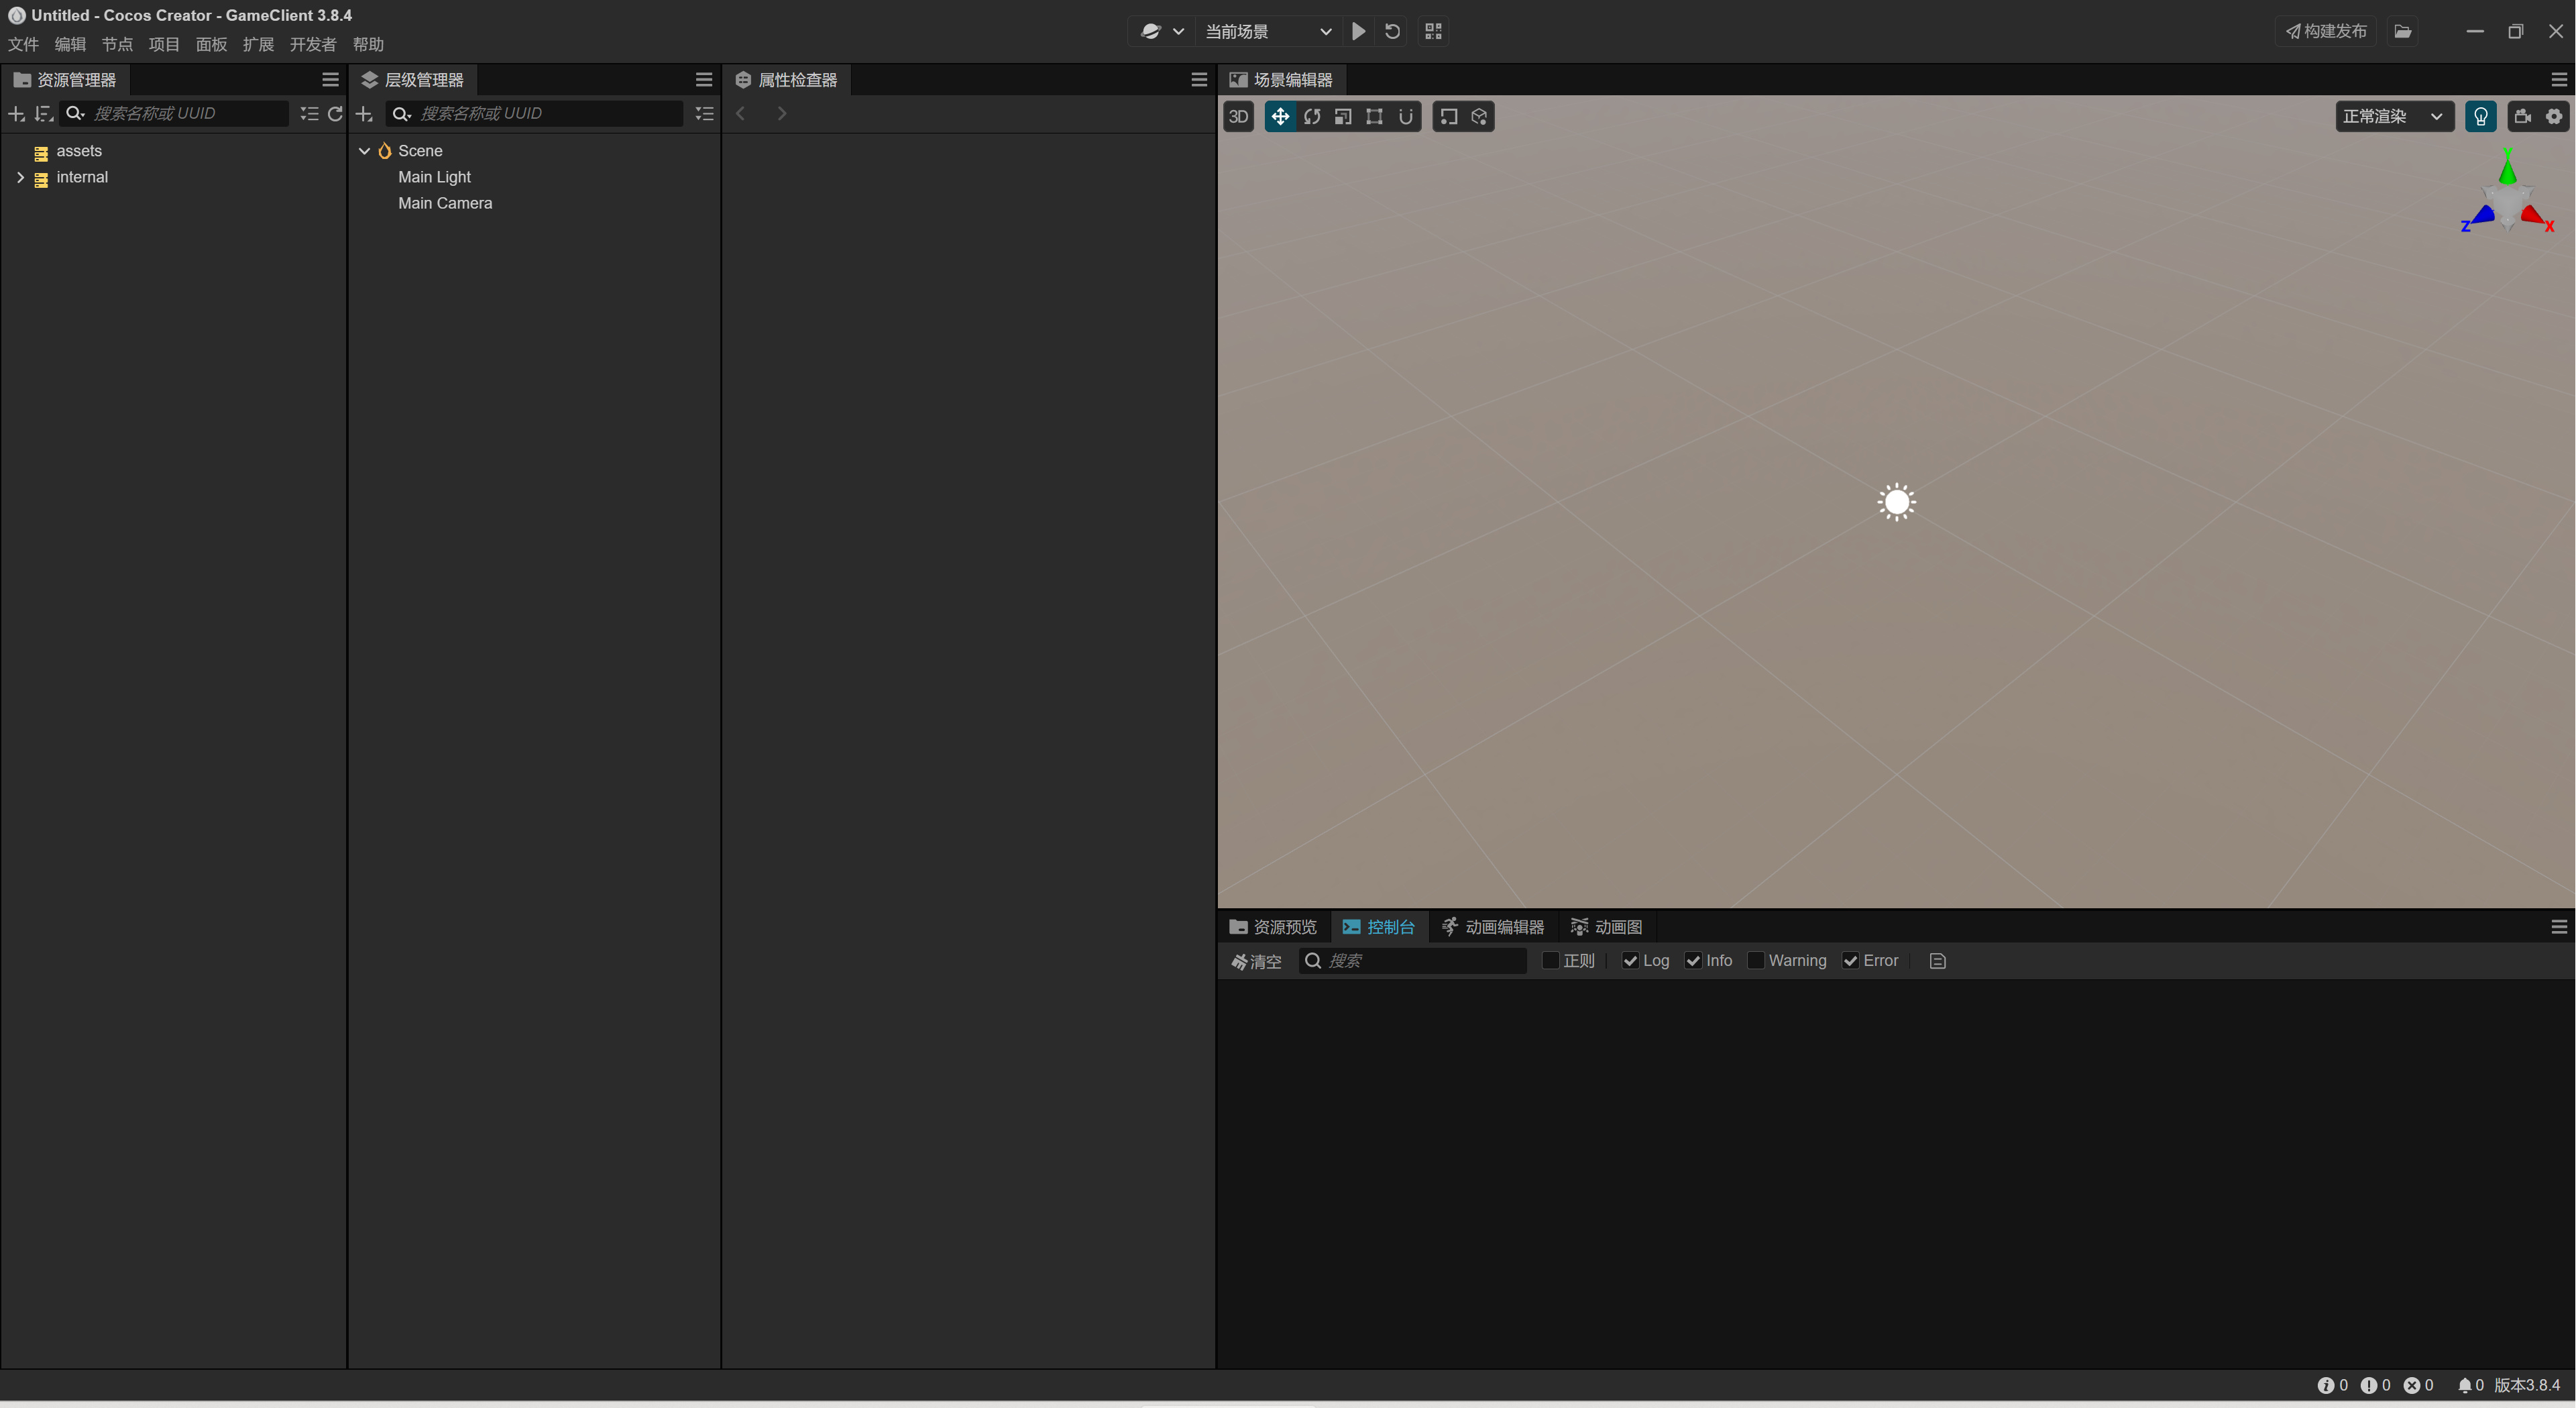The width and height of the screenshot is (2576, 1408).
Task: Switch to the 动画编辑器 tab
Action: tap(1493, 927)
